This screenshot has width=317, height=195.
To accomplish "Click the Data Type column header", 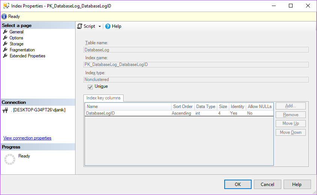I will point(205,106).
